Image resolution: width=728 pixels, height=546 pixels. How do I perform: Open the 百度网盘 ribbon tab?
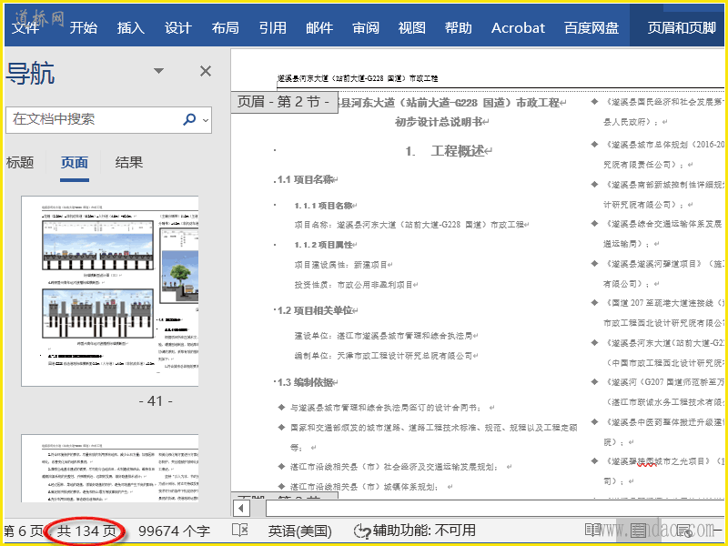(x=591, y=28)
